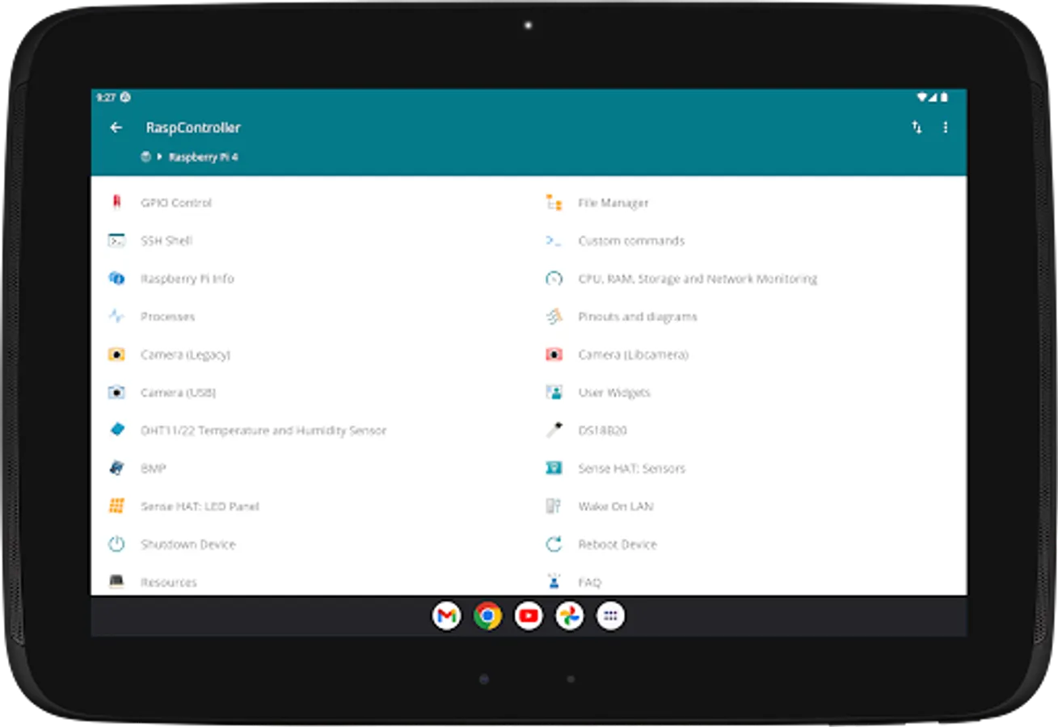Select the DS18B20 label
The height and width of the screenshot is (727, 1058).
(602, 431)
